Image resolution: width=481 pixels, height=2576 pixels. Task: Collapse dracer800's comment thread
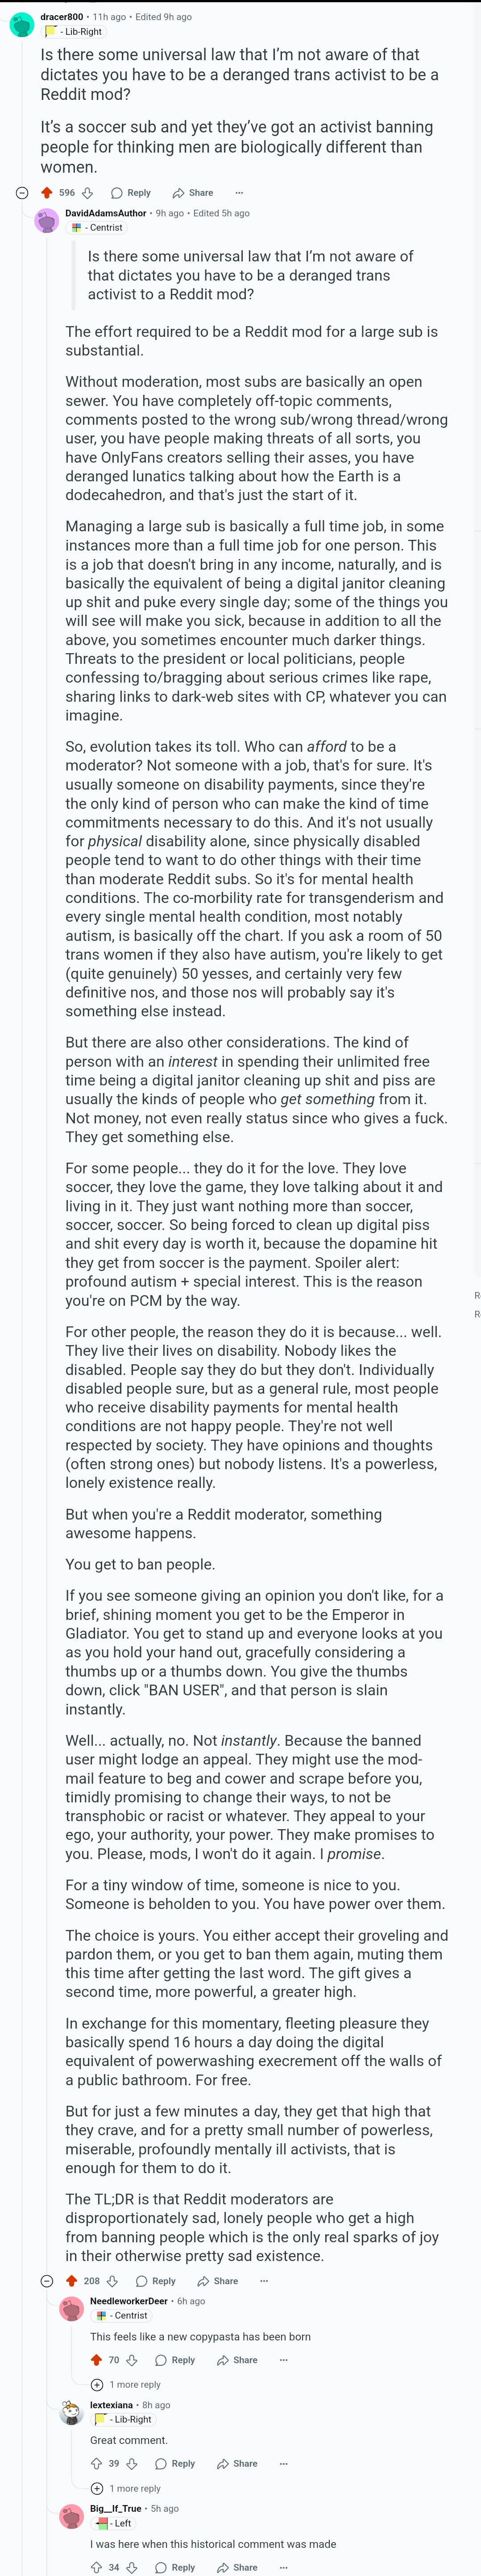pyautogui.click(x=22, y=193)
